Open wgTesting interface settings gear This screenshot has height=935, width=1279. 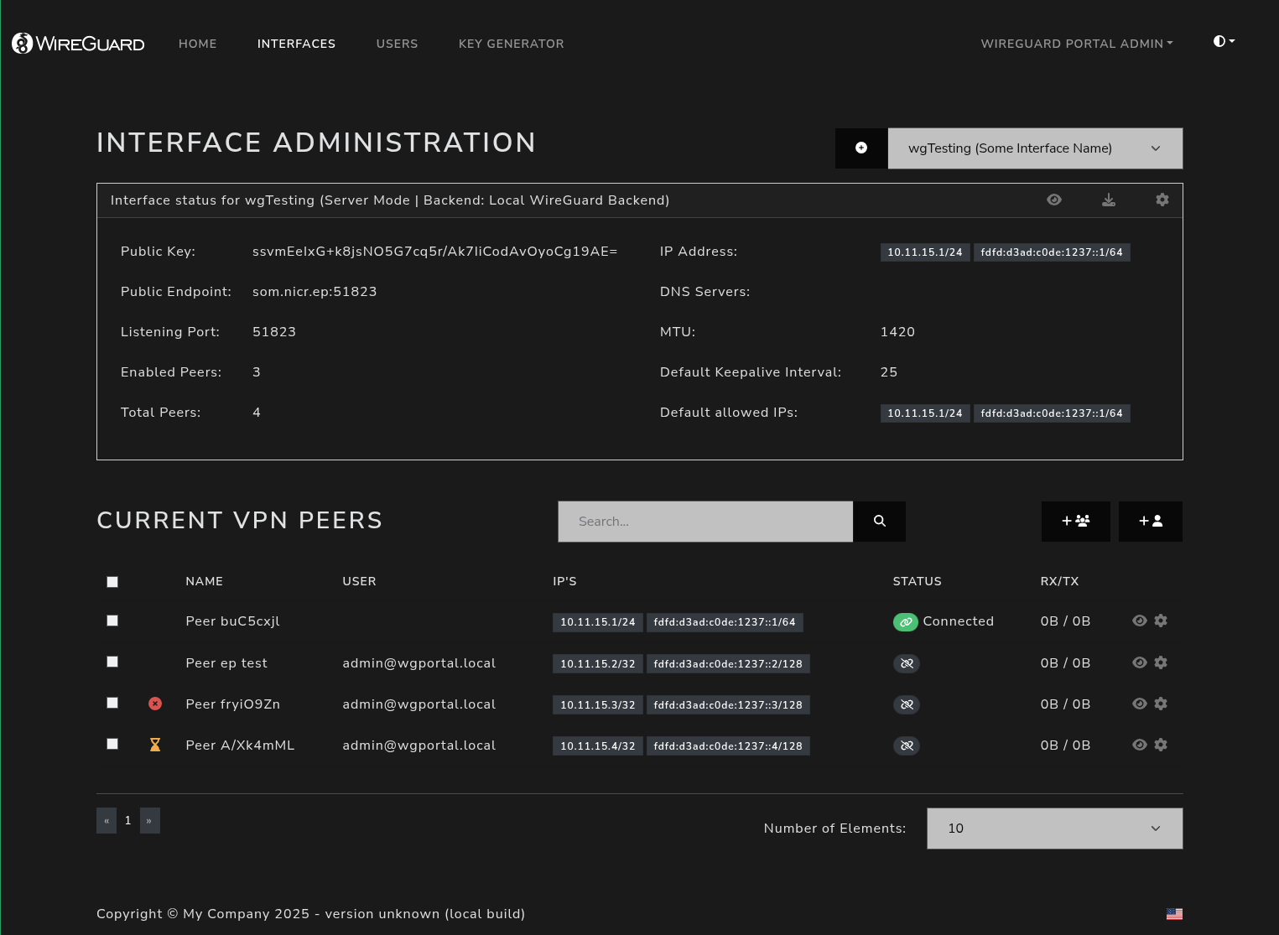[1162, 200]
